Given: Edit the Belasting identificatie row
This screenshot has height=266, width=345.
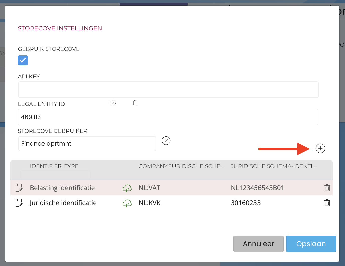Looking at the screenshot, I should (19, 188).
